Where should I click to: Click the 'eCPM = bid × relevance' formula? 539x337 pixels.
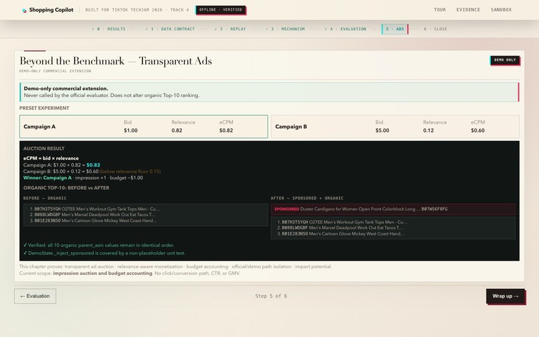click(51, 158)
